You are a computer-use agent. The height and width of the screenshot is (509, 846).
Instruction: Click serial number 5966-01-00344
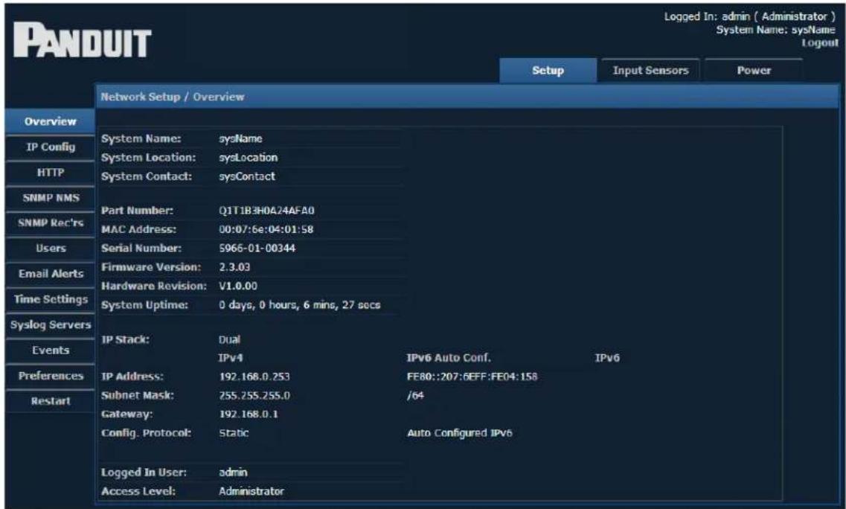tap(257, 249)
